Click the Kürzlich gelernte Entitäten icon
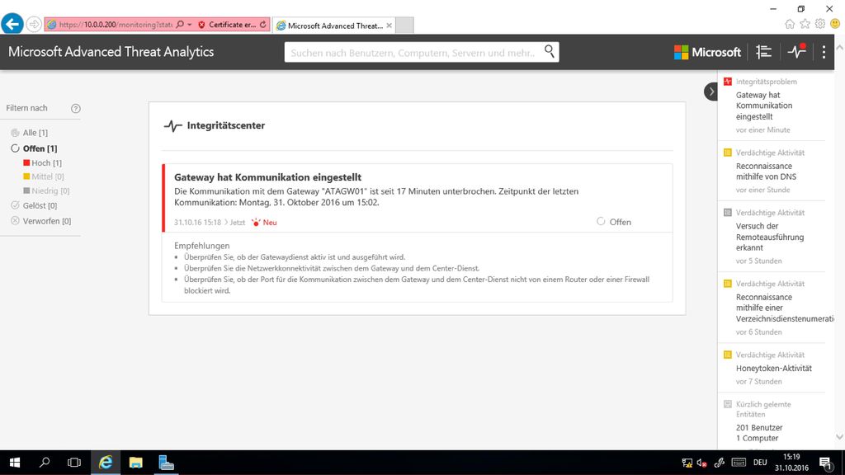Viewport: 845px width, 475px height. coord(728,404)
